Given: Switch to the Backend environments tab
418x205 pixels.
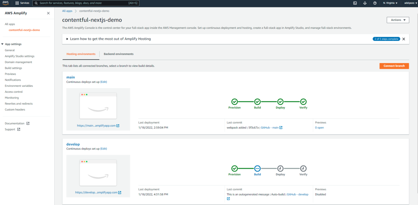Looking at the screenshot, I should pos(119,54).
